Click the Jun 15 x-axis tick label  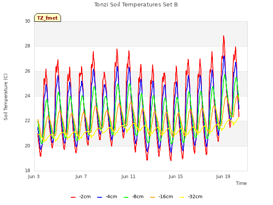pos(176,176)
